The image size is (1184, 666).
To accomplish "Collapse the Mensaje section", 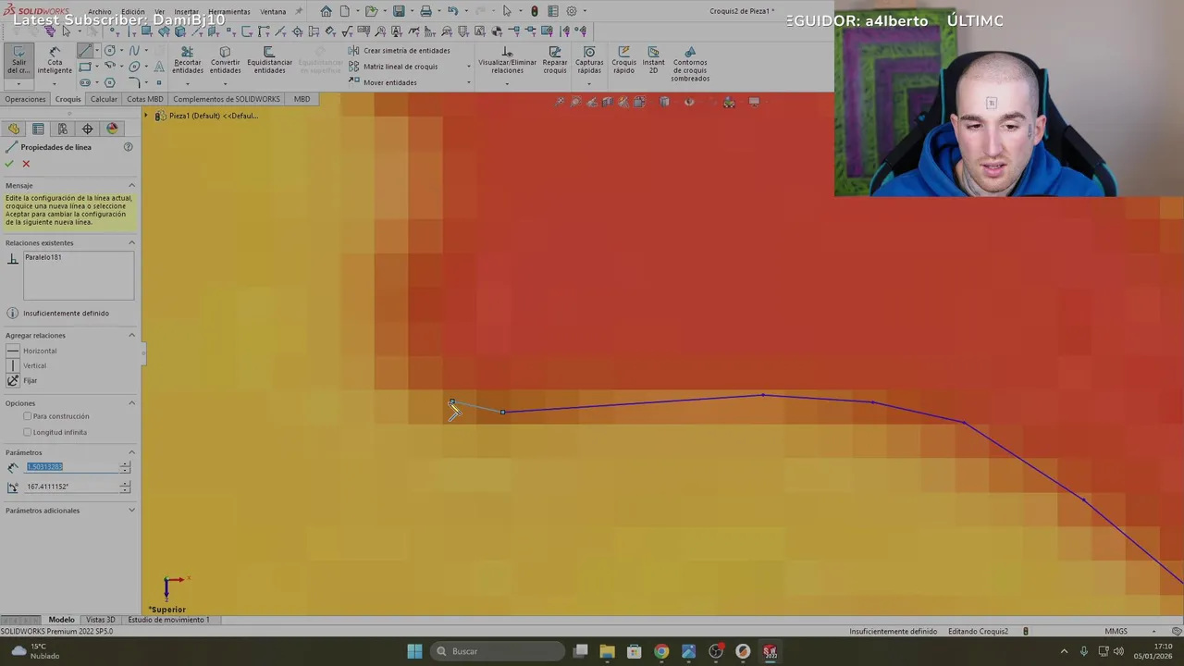I will (131, 185).
